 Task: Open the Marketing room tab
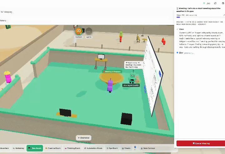pyautogui.click(x=18, y=148)
